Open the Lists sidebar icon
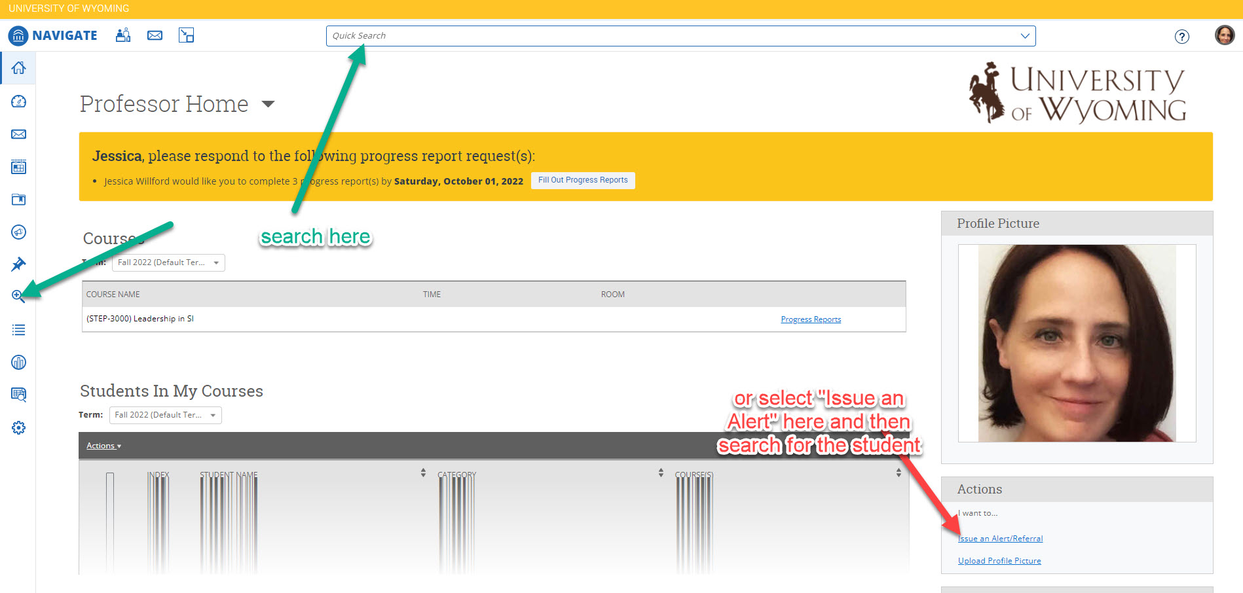 click(18, 330)
